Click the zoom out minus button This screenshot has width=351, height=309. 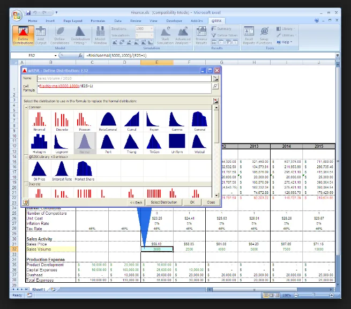[x=296, y=296]
